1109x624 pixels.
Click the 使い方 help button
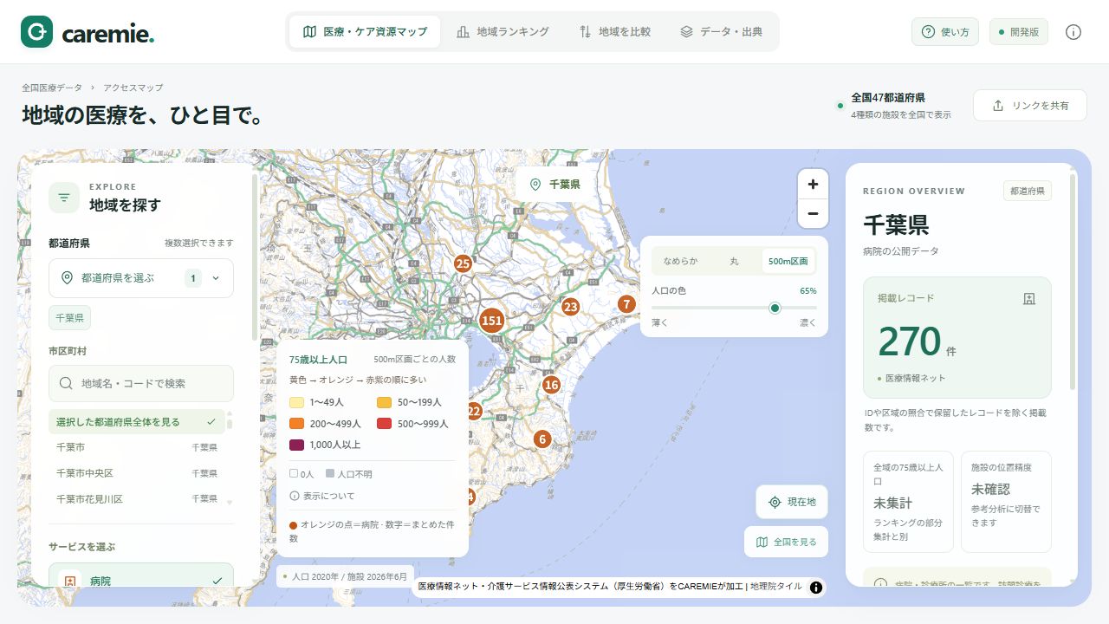click(945, 32)
